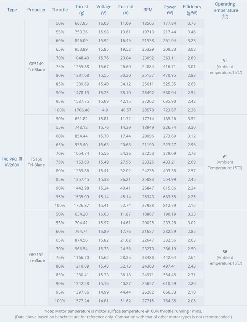Click the Power (W) column header
This screenshot has width=247, height=322.
(170, 10)
